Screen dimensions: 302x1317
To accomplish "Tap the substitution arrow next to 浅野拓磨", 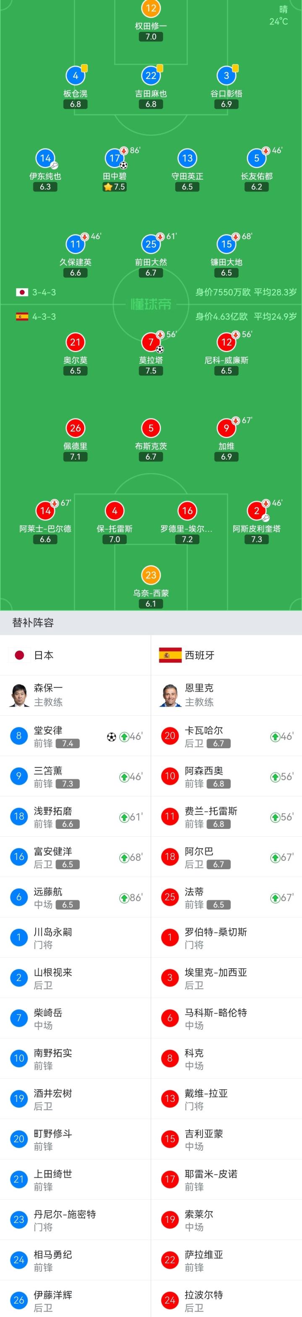I will tap(123, 817).
